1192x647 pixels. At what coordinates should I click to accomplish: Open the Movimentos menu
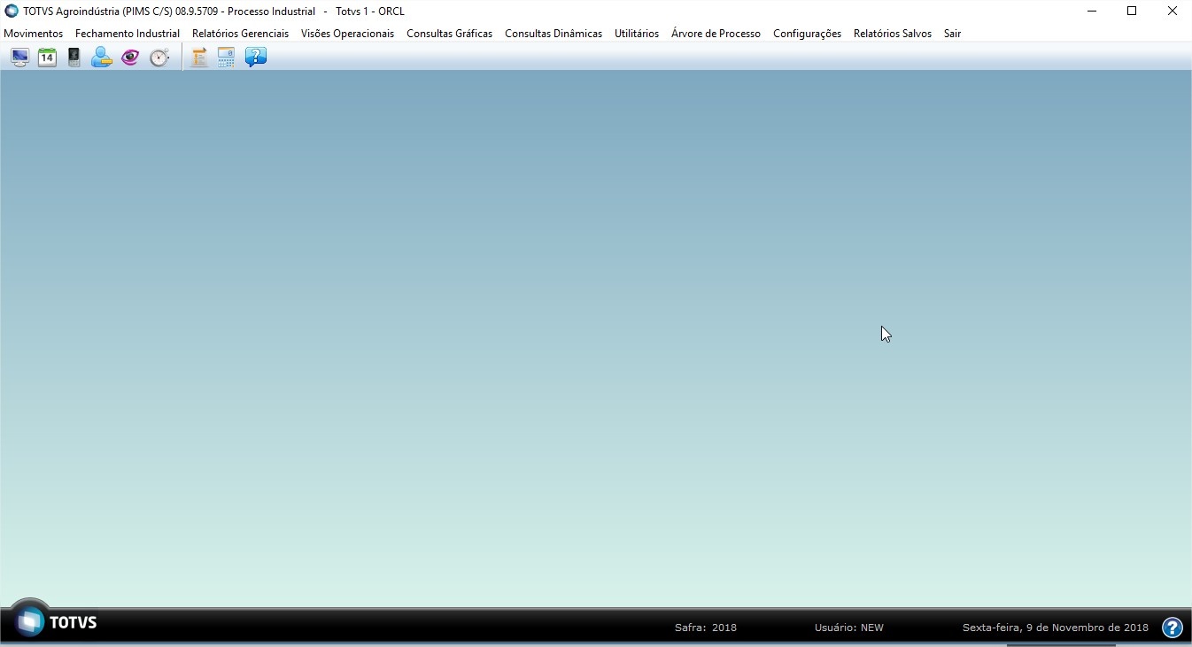pyautogui.click(x=34, y=34)
